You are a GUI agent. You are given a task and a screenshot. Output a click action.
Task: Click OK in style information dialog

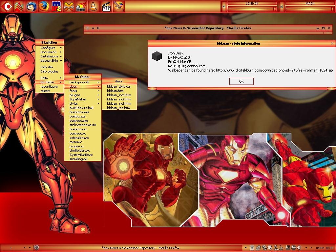coord(241,81)
